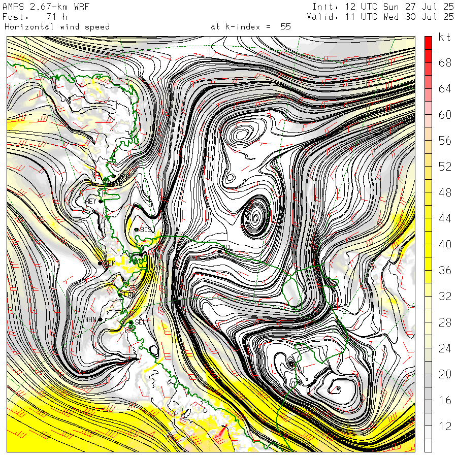Click the 'Horizontal wind speed' label
The width and height of the screenshot is (457, 457).
[57, 27]
